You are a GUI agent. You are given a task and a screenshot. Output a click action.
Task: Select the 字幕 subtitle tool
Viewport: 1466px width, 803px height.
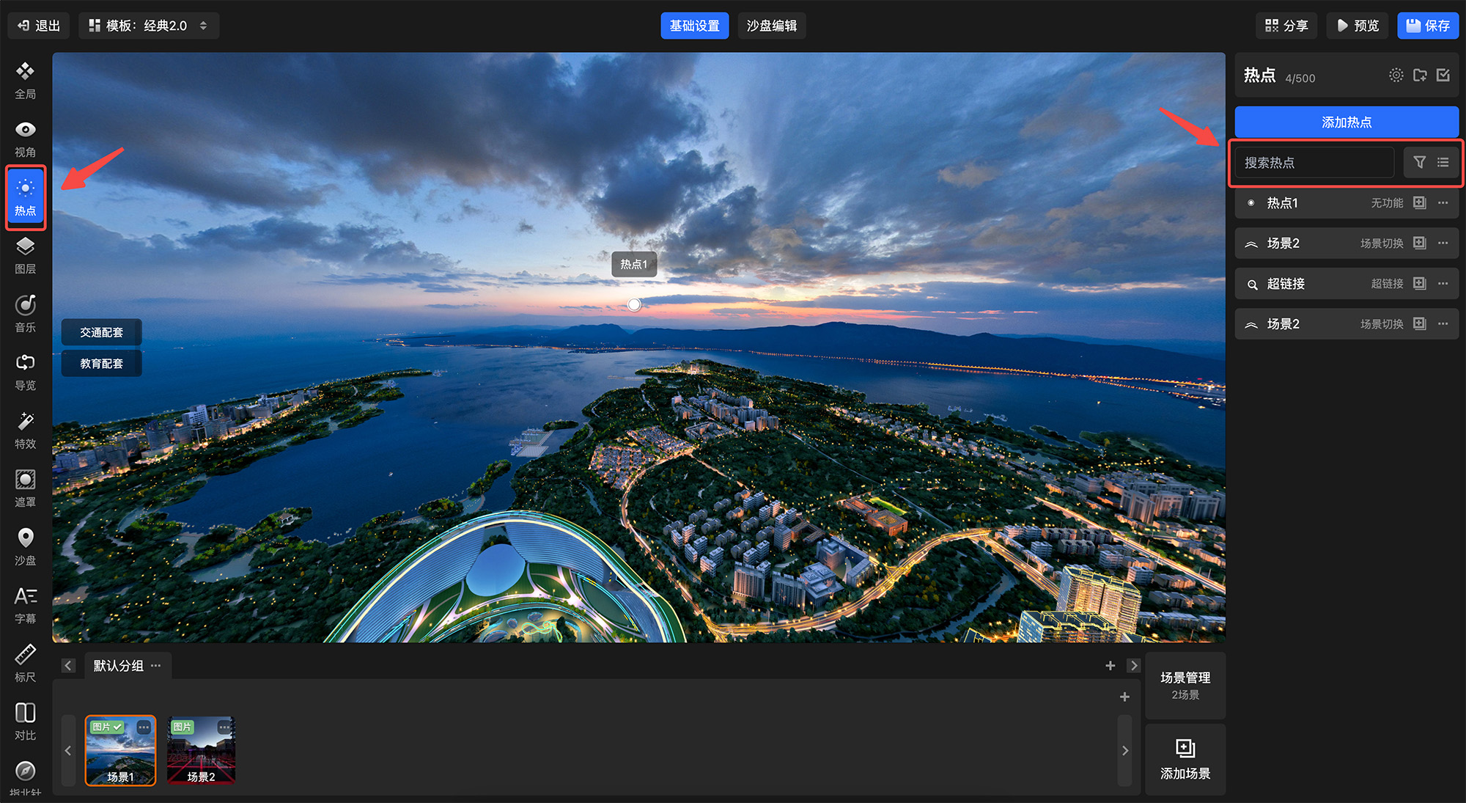(x=25, y=604)
